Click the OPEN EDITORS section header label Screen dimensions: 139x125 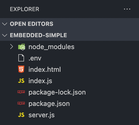point(32,24)
